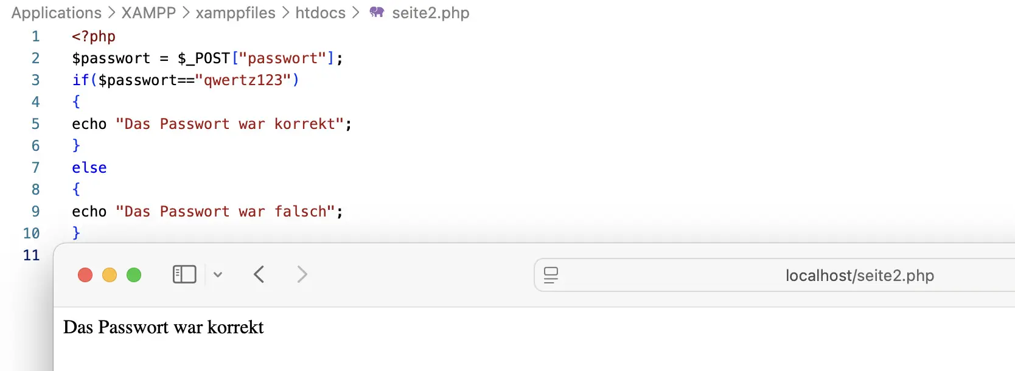Click the PHP elephant file icon
This screenshot has height=371, width=1015.
click(377, 12)
